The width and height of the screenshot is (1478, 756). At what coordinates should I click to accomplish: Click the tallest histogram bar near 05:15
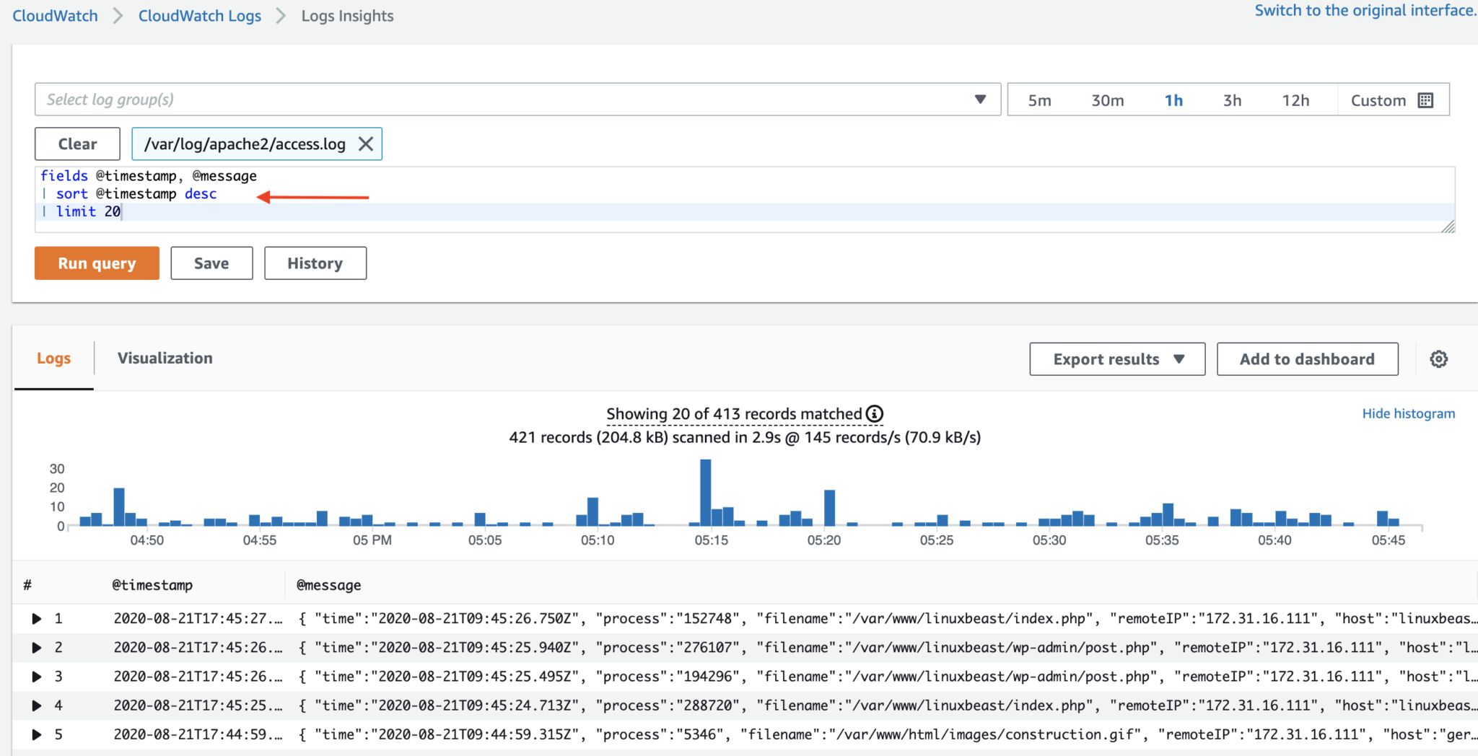pyautogui.click(x=705, y=493)
